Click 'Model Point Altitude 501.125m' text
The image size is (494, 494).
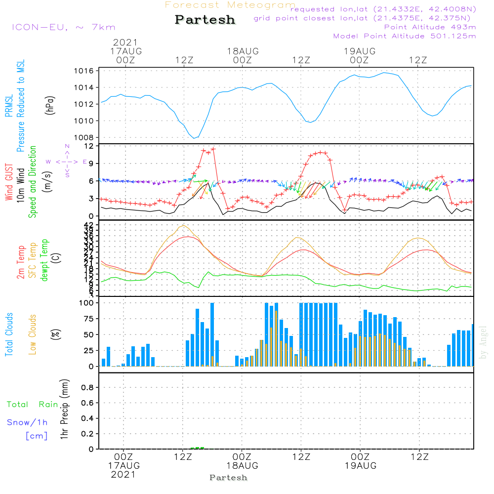(x=405, y=36)
